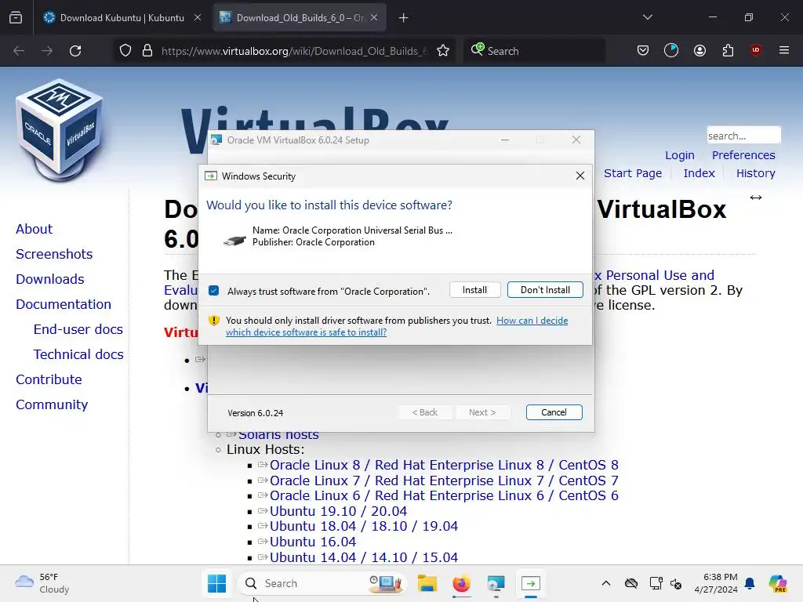Open Screenshots in the sidebar
Screen dimensions: 803x602
(54, 254)
